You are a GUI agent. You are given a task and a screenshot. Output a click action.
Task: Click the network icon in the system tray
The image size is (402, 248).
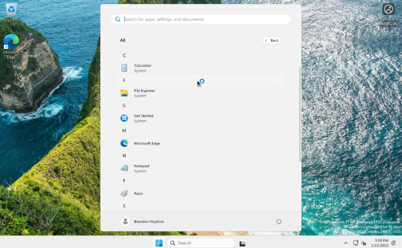click(x=355, y=243)
